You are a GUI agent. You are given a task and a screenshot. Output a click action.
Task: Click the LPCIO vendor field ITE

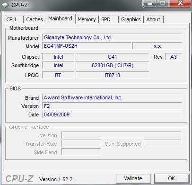[58, 75]
